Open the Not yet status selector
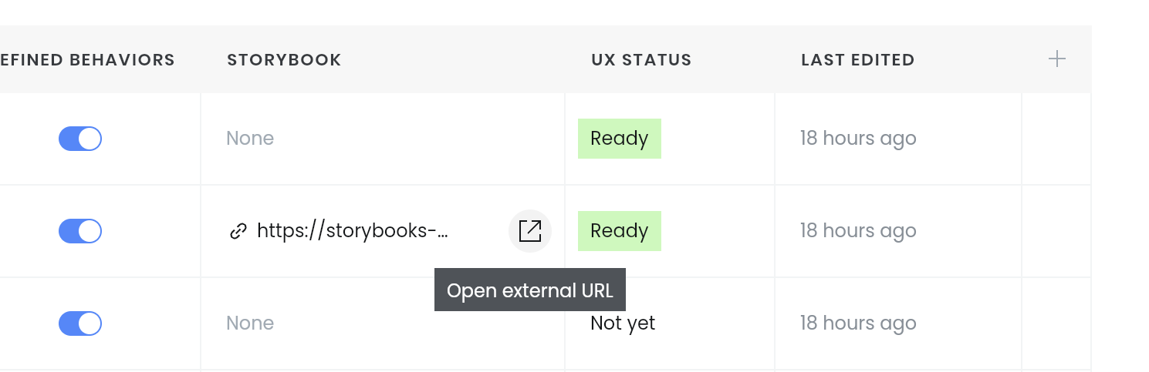Screen dimensions: 1149x372 [623, 323]
